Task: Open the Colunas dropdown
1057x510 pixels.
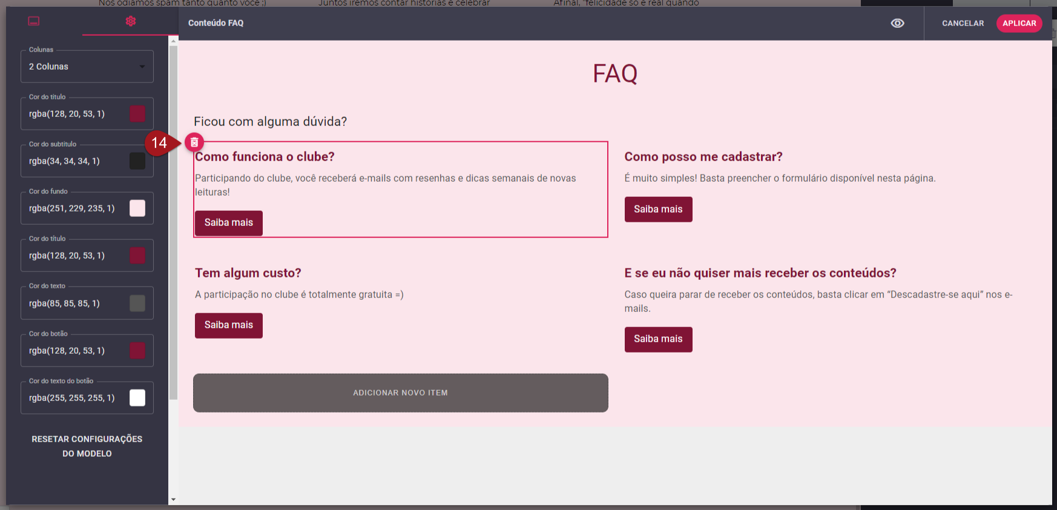Action: (x=87, y=67)
